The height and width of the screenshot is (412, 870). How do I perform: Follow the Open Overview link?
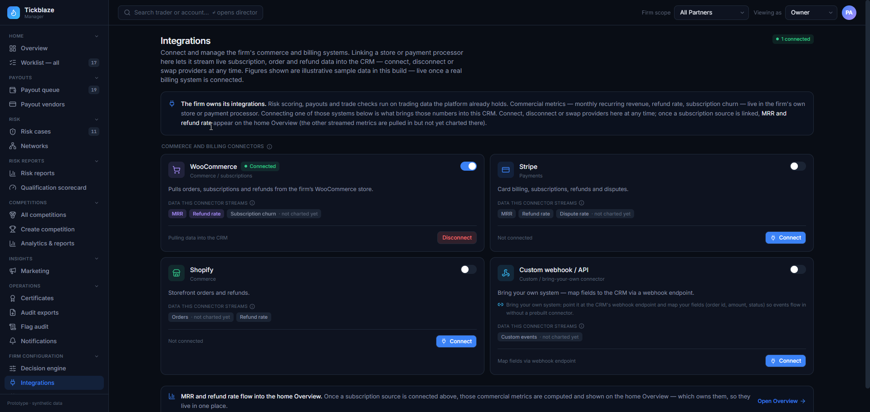pyautogui.click(x=782, y=401)
